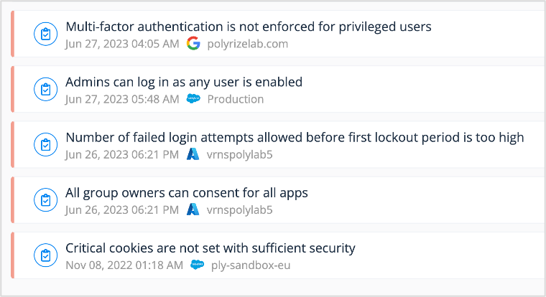Viewport: 546px width, 297px height.
Task: Click the Nov 08, 2022 01:18 AM timestamp
Action: (x=124, y=265)
